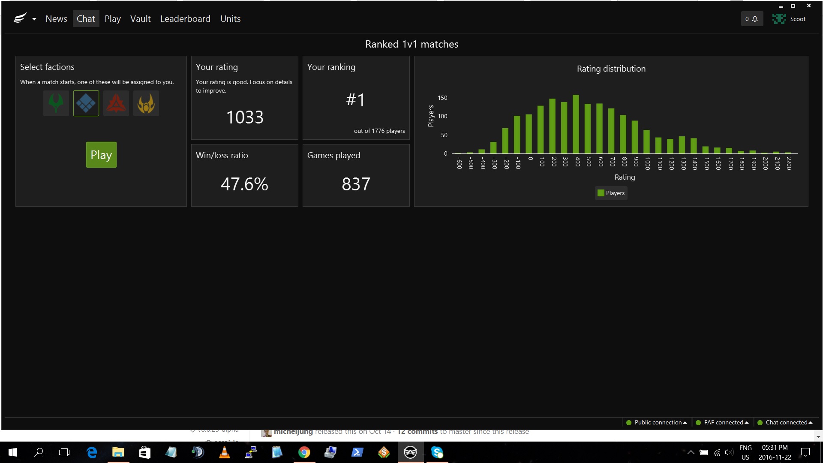Click the Scoot user avatar
Viewport: 823px width, 463px height.
point(779,19)
